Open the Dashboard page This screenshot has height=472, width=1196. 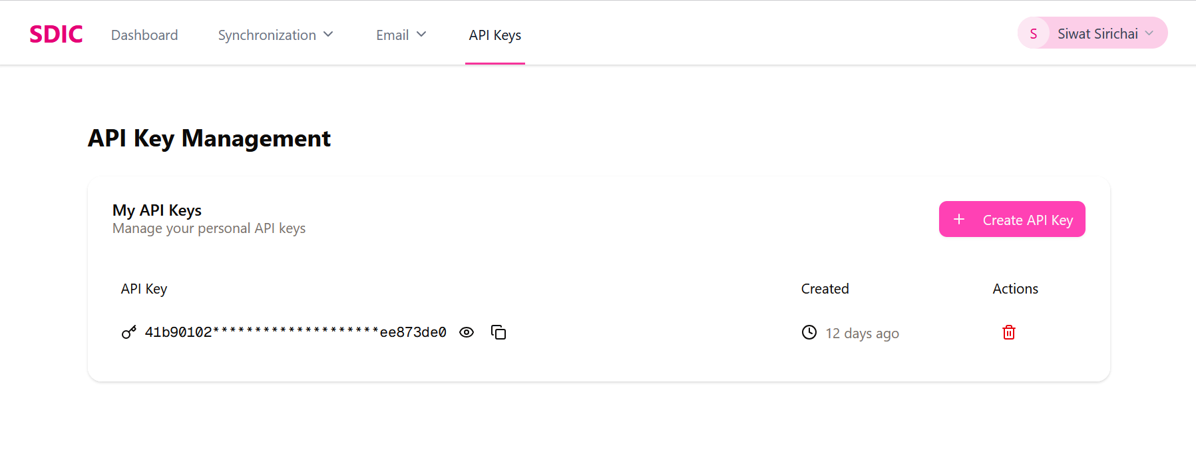tap(144, 35)
